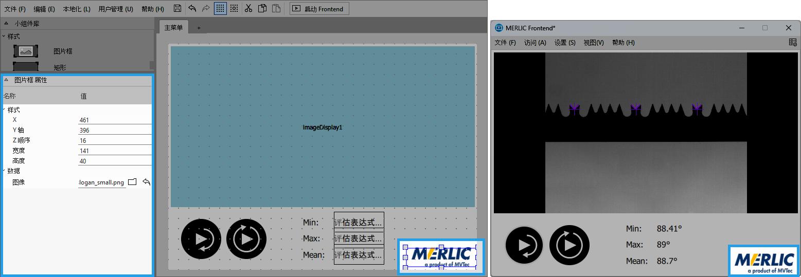
Task: Click the save icon in the designer toolbar
Action: (177, 8)
